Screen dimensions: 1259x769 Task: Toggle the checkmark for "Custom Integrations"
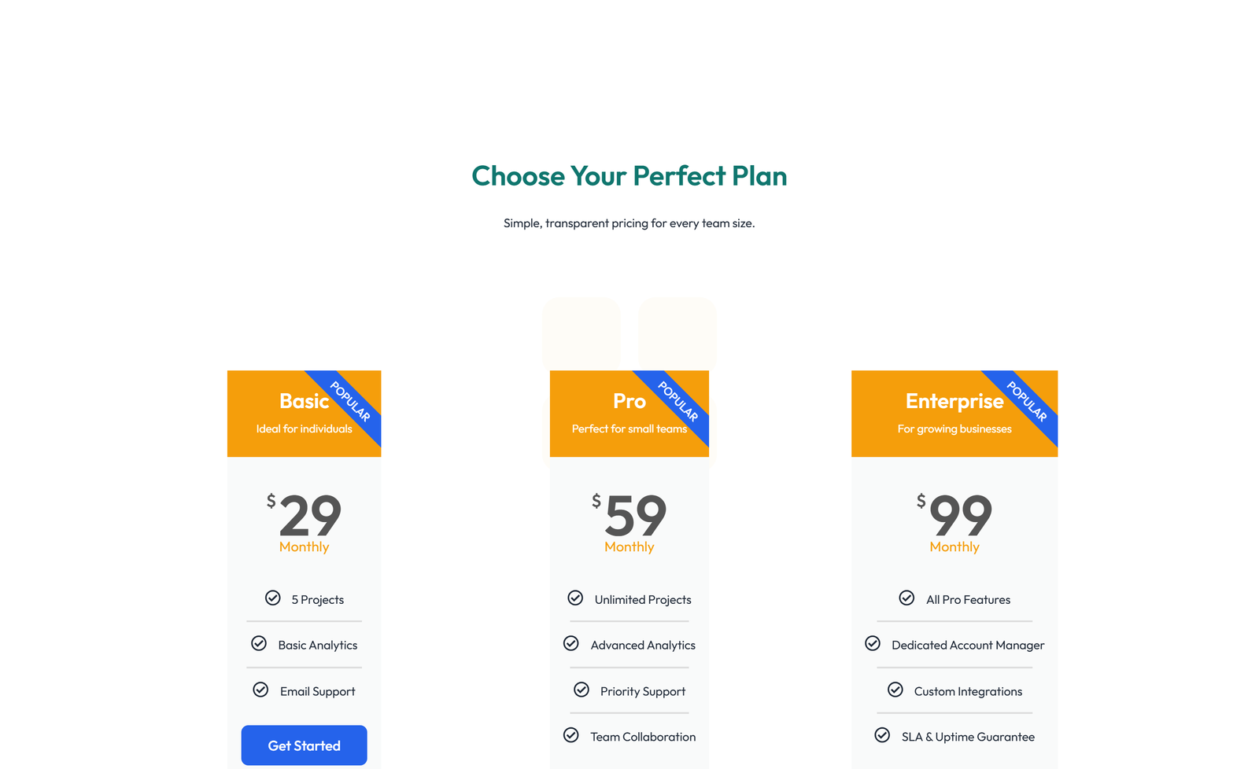click(x=895, y=690)
